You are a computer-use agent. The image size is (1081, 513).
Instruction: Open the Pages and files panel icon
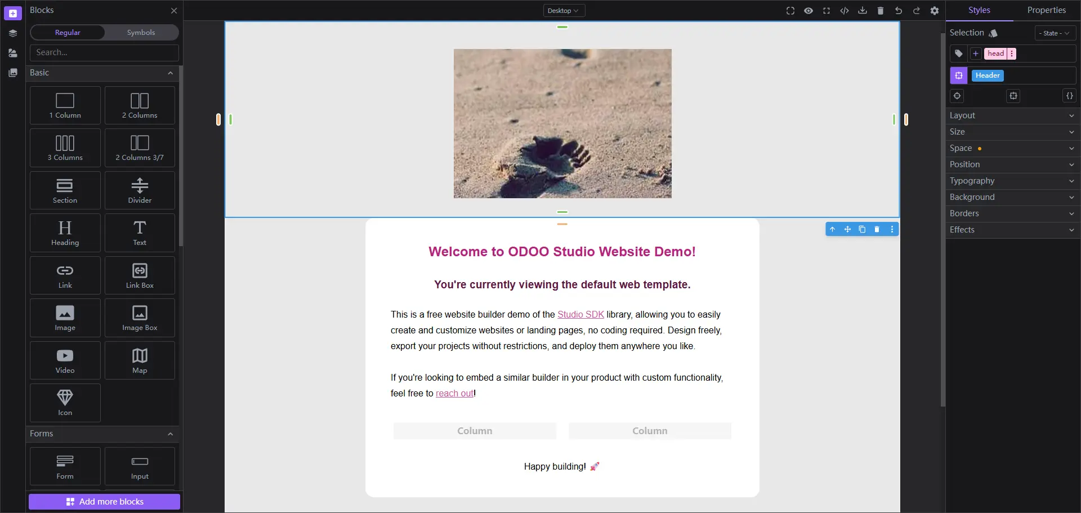pos(12,53)
